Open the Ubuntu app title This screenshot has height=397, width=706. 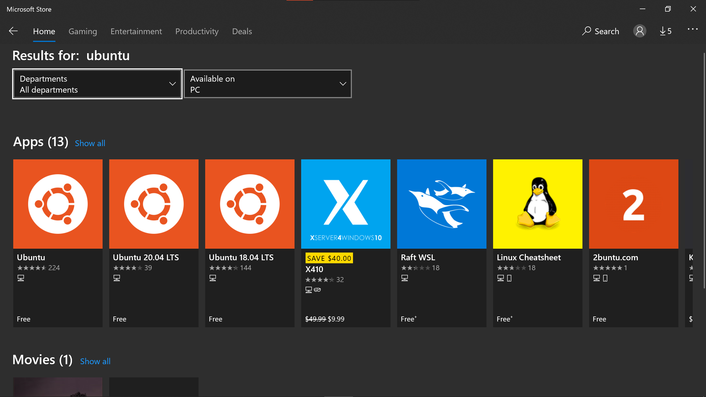(x=31, y=257)
